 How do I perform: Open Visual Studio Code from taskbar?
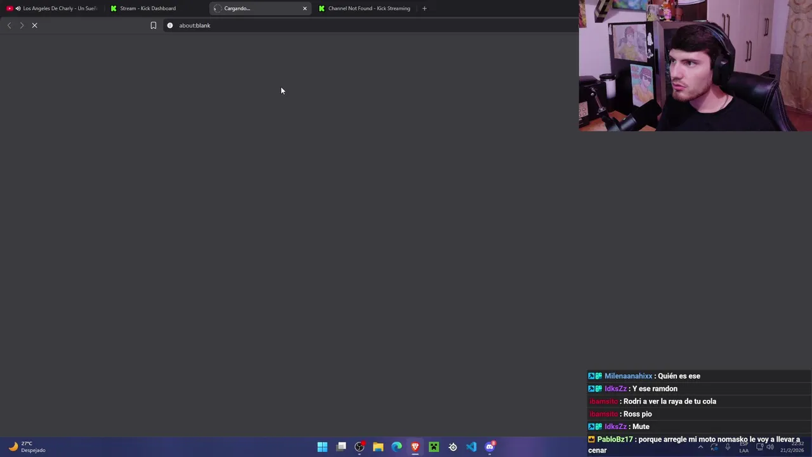[x=471, y=447]
